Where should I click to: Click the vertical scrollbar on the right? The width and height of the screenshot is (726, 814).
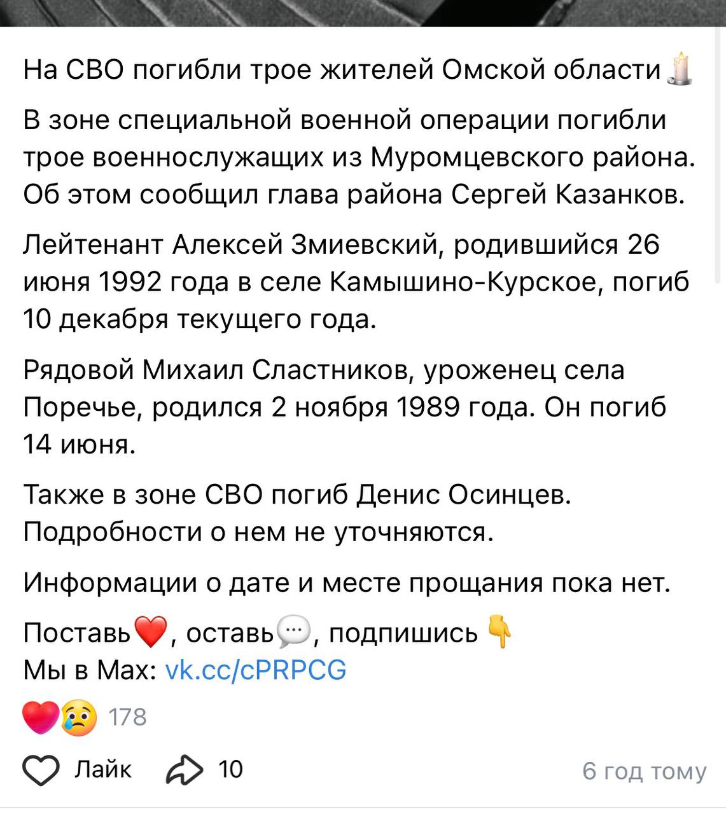(x=720, y=159)
